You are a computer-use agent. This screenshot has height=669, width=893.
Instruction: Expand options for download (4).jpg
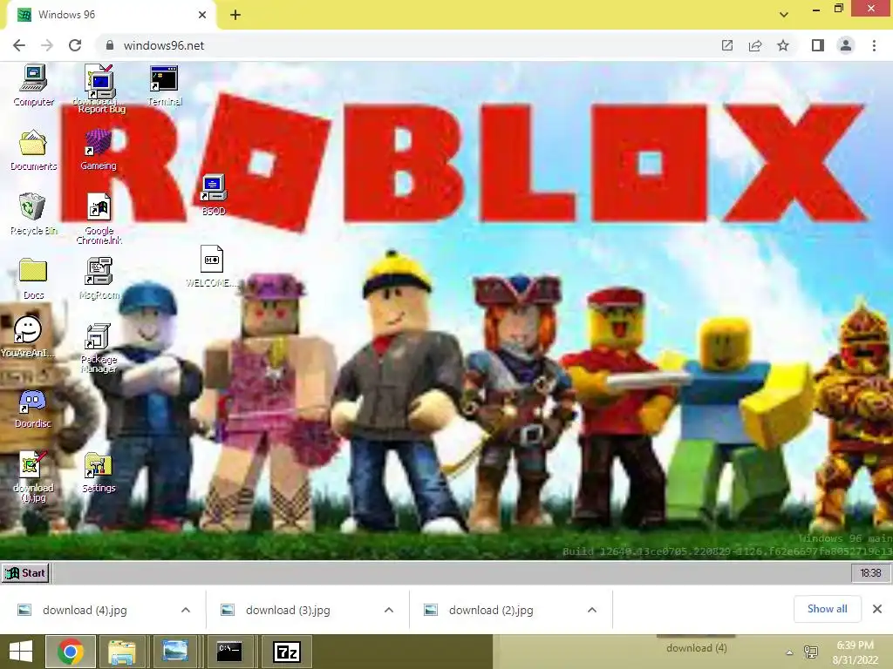pyautogui.click(x=186, y=610)
